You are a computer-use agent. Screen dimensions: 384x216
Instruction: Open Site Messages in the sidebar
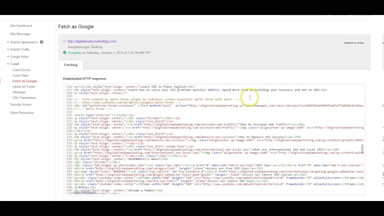[x=20, y=34]
